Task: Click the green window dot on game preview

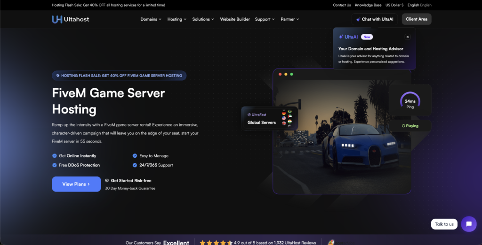Action: click(291, 74)
